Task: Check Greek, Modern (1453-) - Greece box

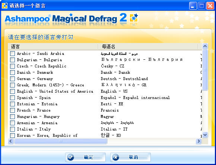Action: pyautogui.click(x=12, y=85)
